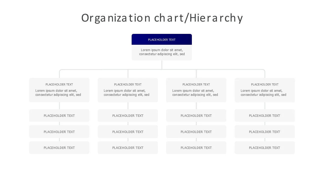Image resolution: width=324 pixels, height=182 pixels.
Task: Select the Lorem ipsum text under the top box
Action: pos(162,52)
